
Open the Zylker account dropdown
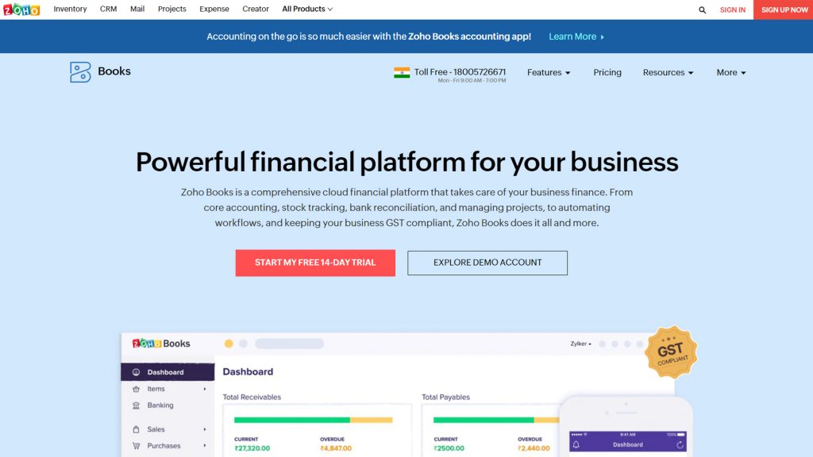(579, 343)
